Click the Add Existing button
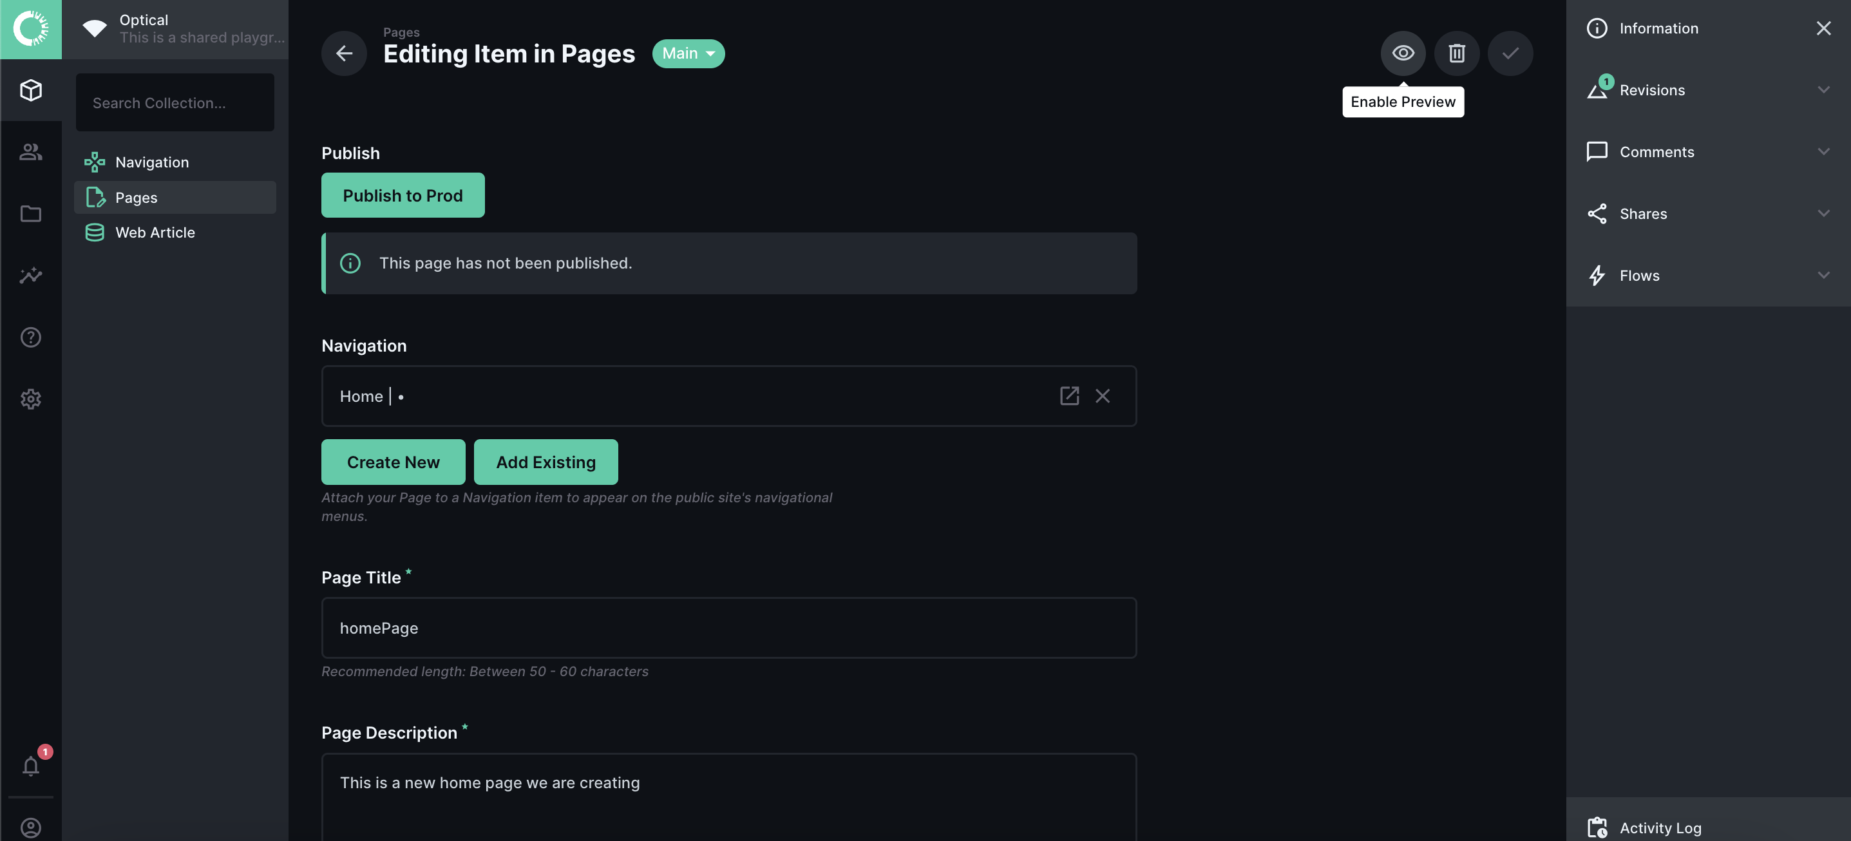This screenshot has width=1851, height=841. click(x=545, y=462)
